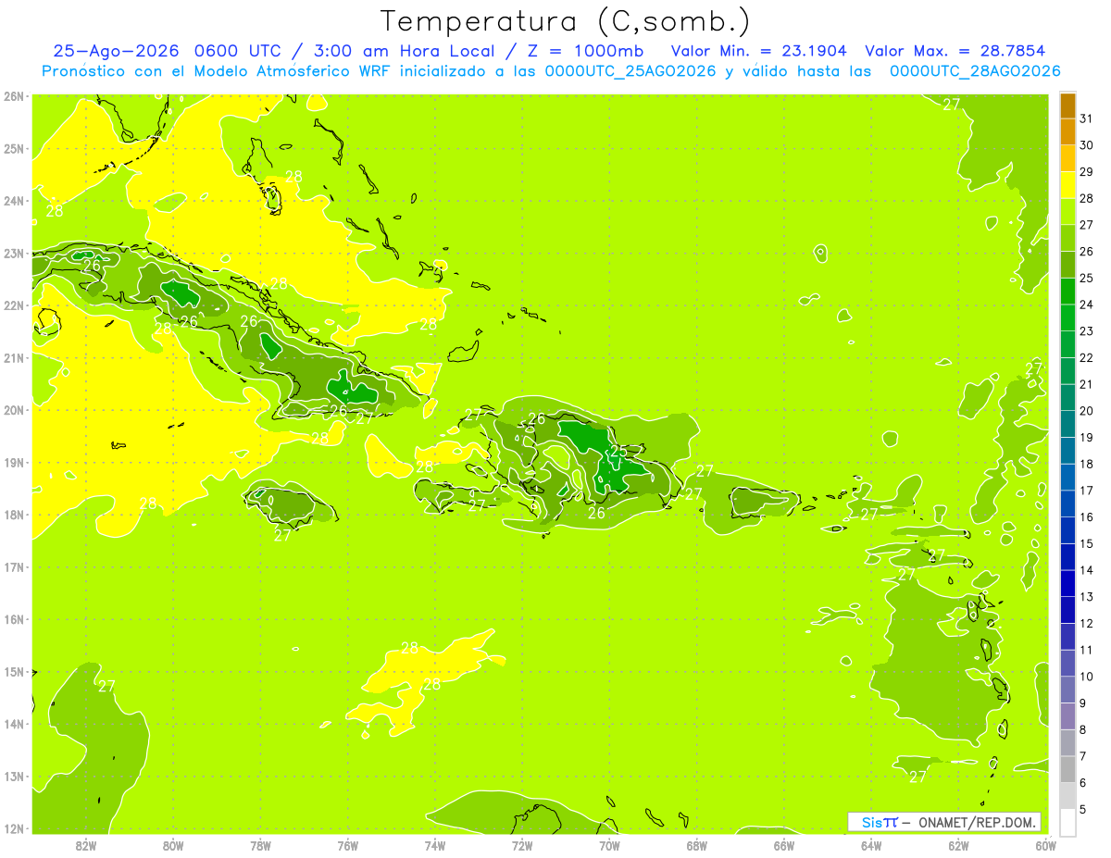The width and height of the screenshot is (1111, 858).
Task: Click the colorbar segment between 22 and 23
Action: 1067,345
